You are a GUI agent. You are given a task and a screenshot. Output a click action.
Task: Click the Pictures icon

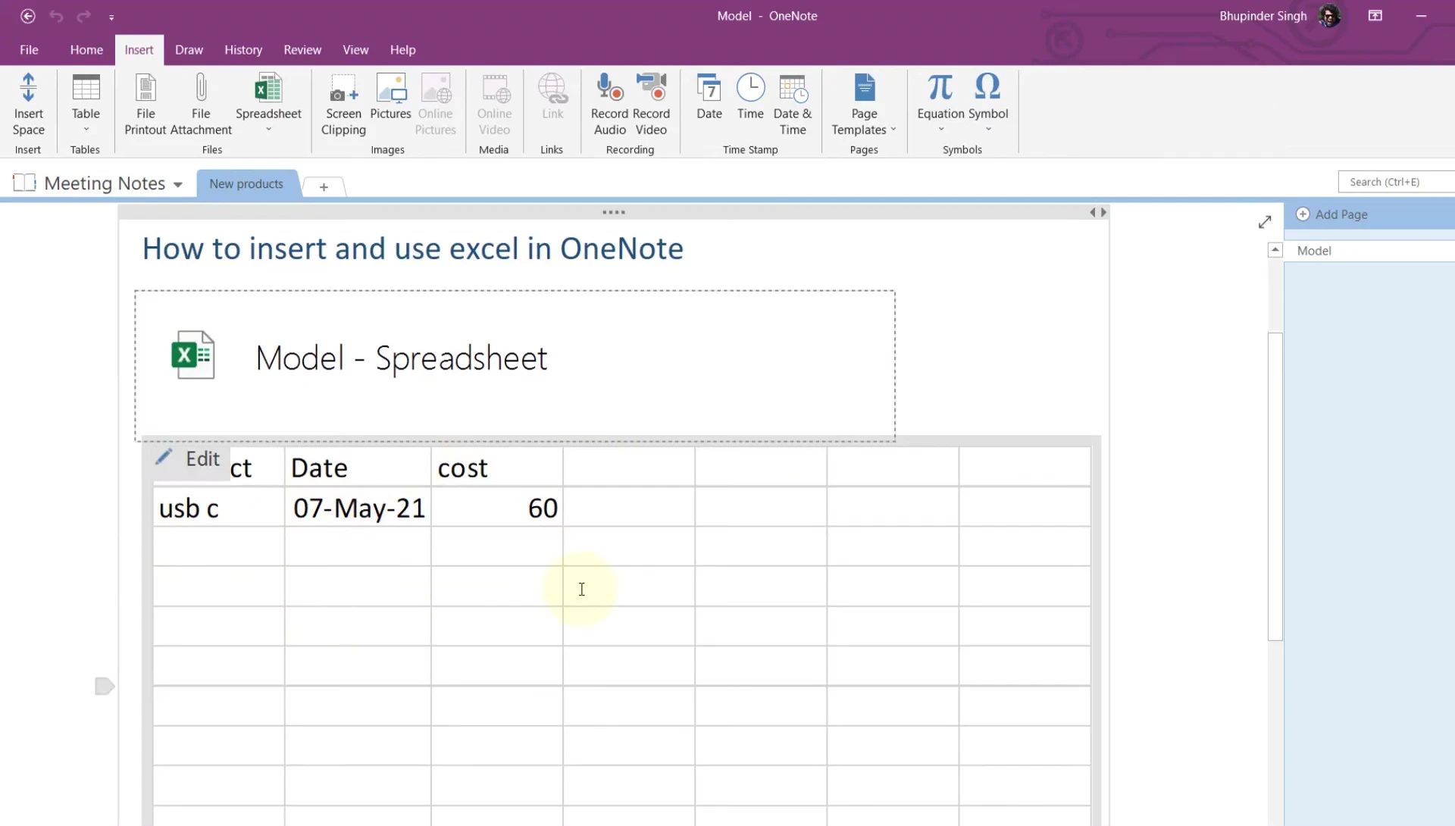tap(391, 88)
